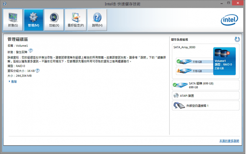Viewport: 246px width, 154px height.
Task: Click the Intel logo
Action: [229, 20]
